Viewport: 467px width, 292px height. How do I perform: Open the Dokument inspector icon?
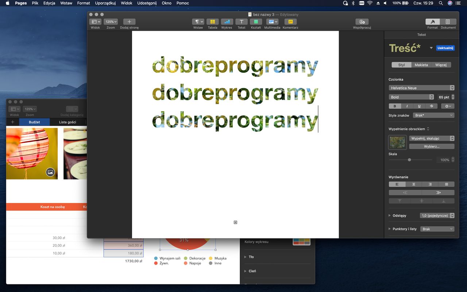pos(448,22)
